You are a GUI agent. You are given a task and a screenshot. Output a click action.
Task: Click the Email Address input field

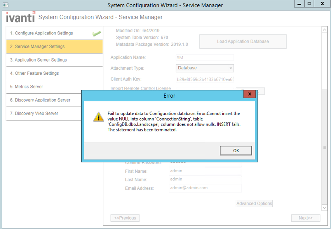[205, 188]
